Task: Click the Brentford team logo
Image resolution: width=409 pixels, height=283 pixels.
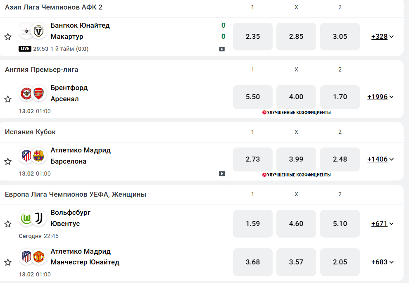Action: [x=26, y=94]
